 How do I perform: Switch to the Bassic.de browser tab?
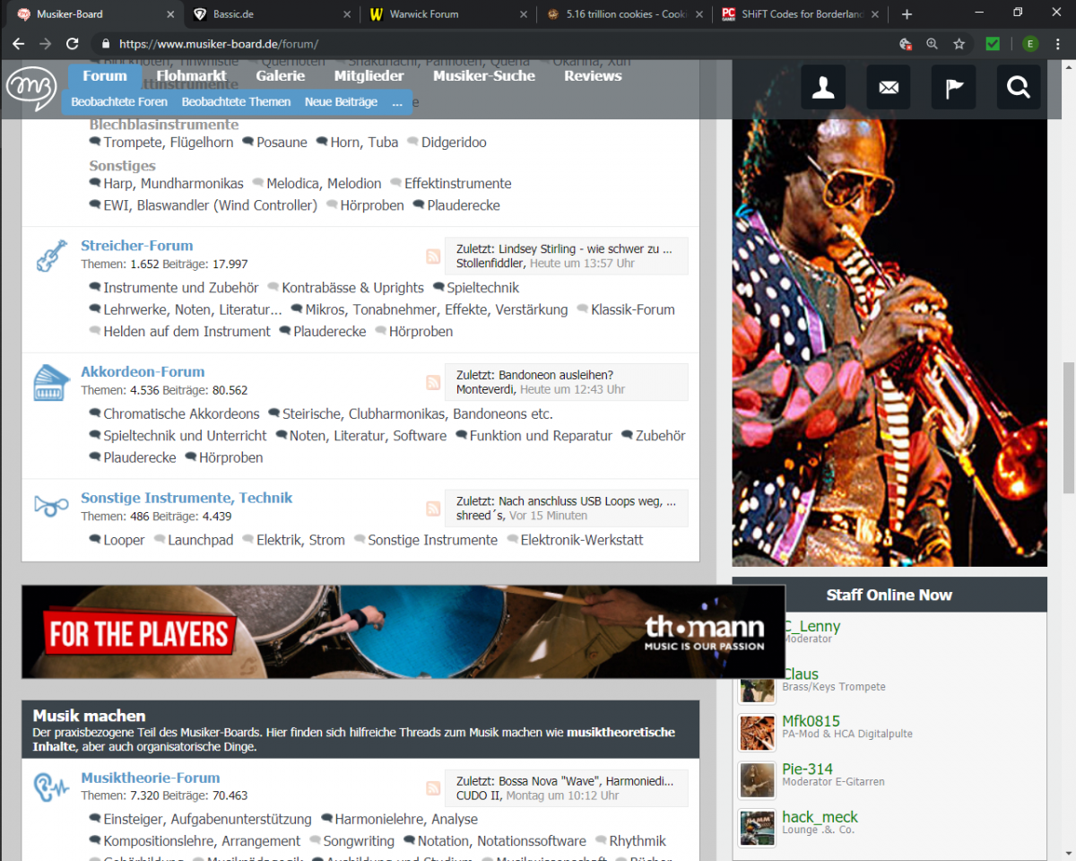[x=273, y=14]
